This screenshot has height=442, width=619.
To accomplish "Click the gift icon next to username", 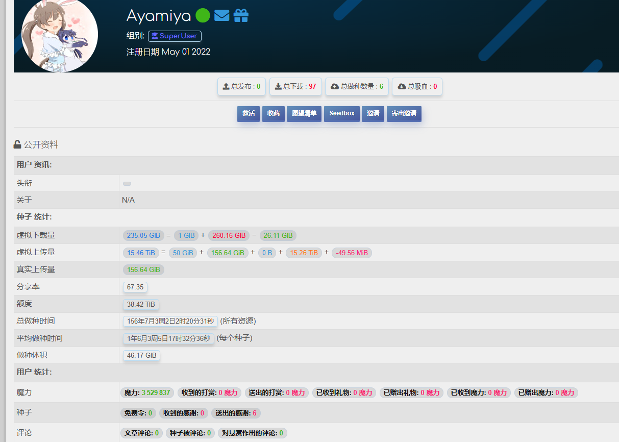I will coord(241,16).
